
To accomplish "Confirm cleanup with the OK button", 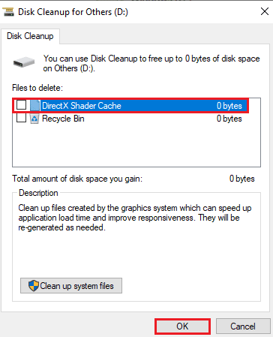I will point(182,326).
